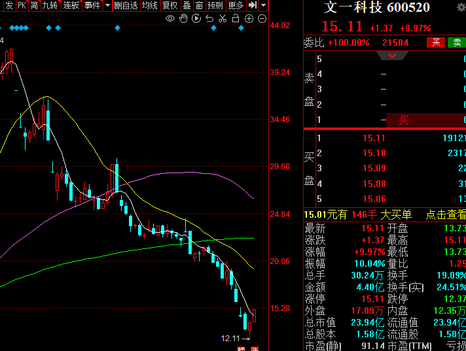Click the rightmost blue diamond event marker
Viewport: 466px width, 351px height.
241,28
